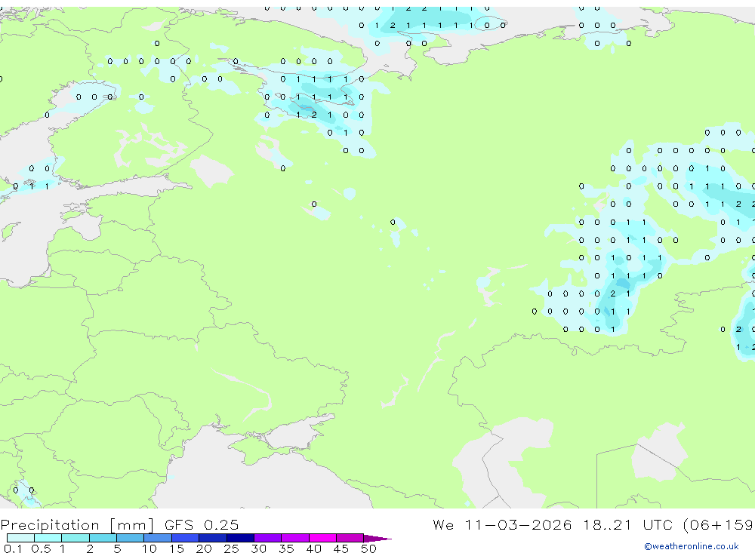Viewport: 755px width, 553px height.
Task: Click the '0.1' legend scale label
Action: click(13, 548)
